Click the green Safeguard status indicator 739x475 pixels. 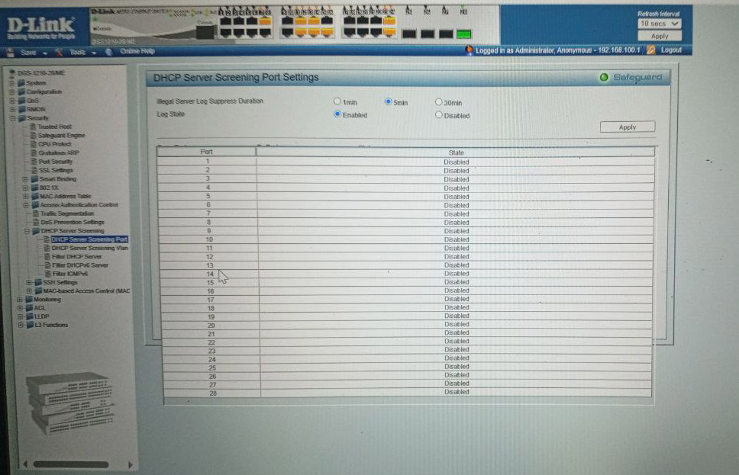[x=604, y=77]
